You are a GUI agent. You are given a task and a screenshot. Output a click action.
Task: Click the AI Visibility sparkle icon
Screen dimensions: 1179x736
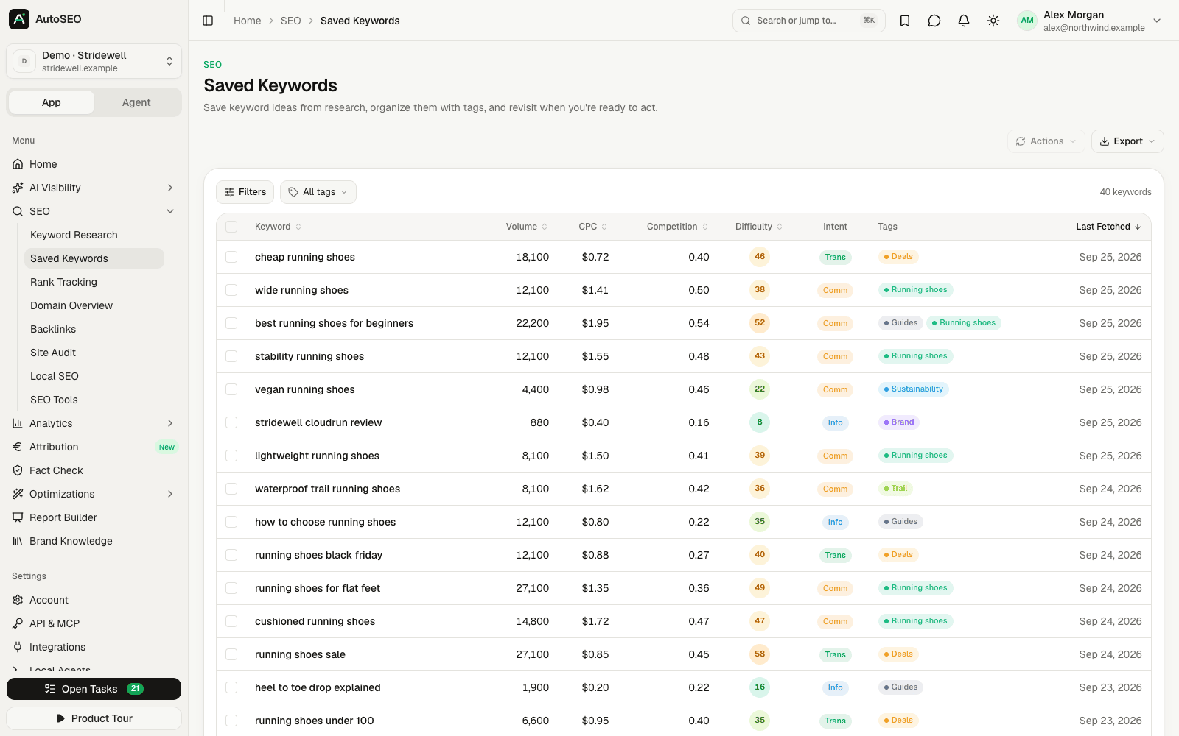tap(18, 188)
